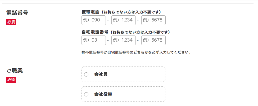Click the 会社役員 option label text
The image size is (258, 106).
click(x=103, y=94)
